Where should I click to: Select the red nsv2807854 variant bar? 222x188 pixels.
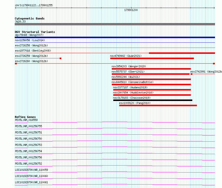(x=152, y=95)
